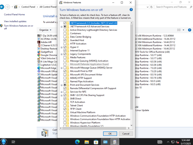Open Microsoft Store from the taskbar
193x145 pixels.
96,142
